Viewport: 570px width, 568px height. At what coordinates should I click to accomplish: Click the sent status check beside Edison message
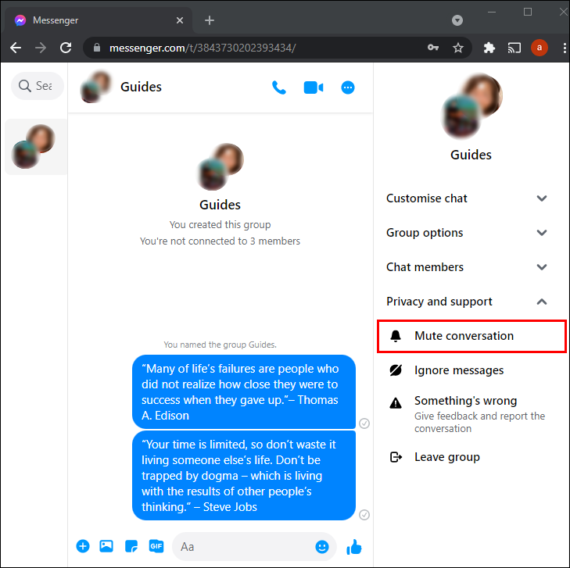point(364,423)
